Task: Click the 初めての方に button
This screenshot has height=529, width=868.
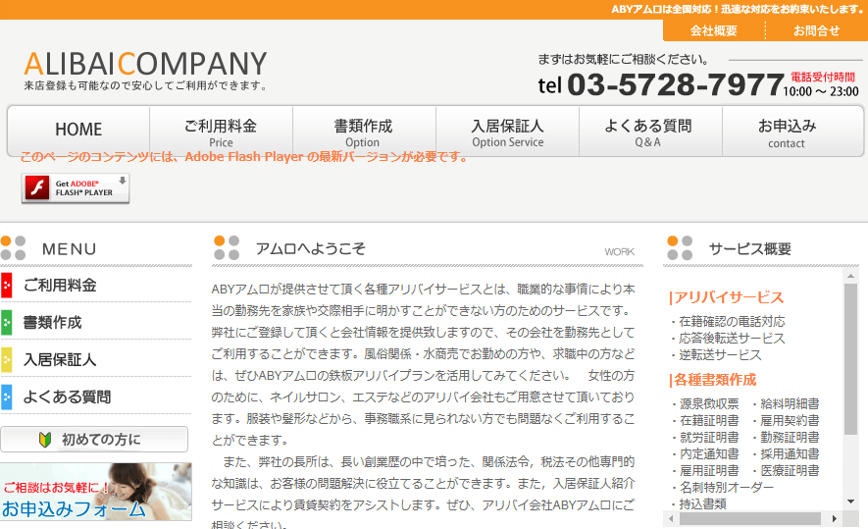Action: coord(95,440)
